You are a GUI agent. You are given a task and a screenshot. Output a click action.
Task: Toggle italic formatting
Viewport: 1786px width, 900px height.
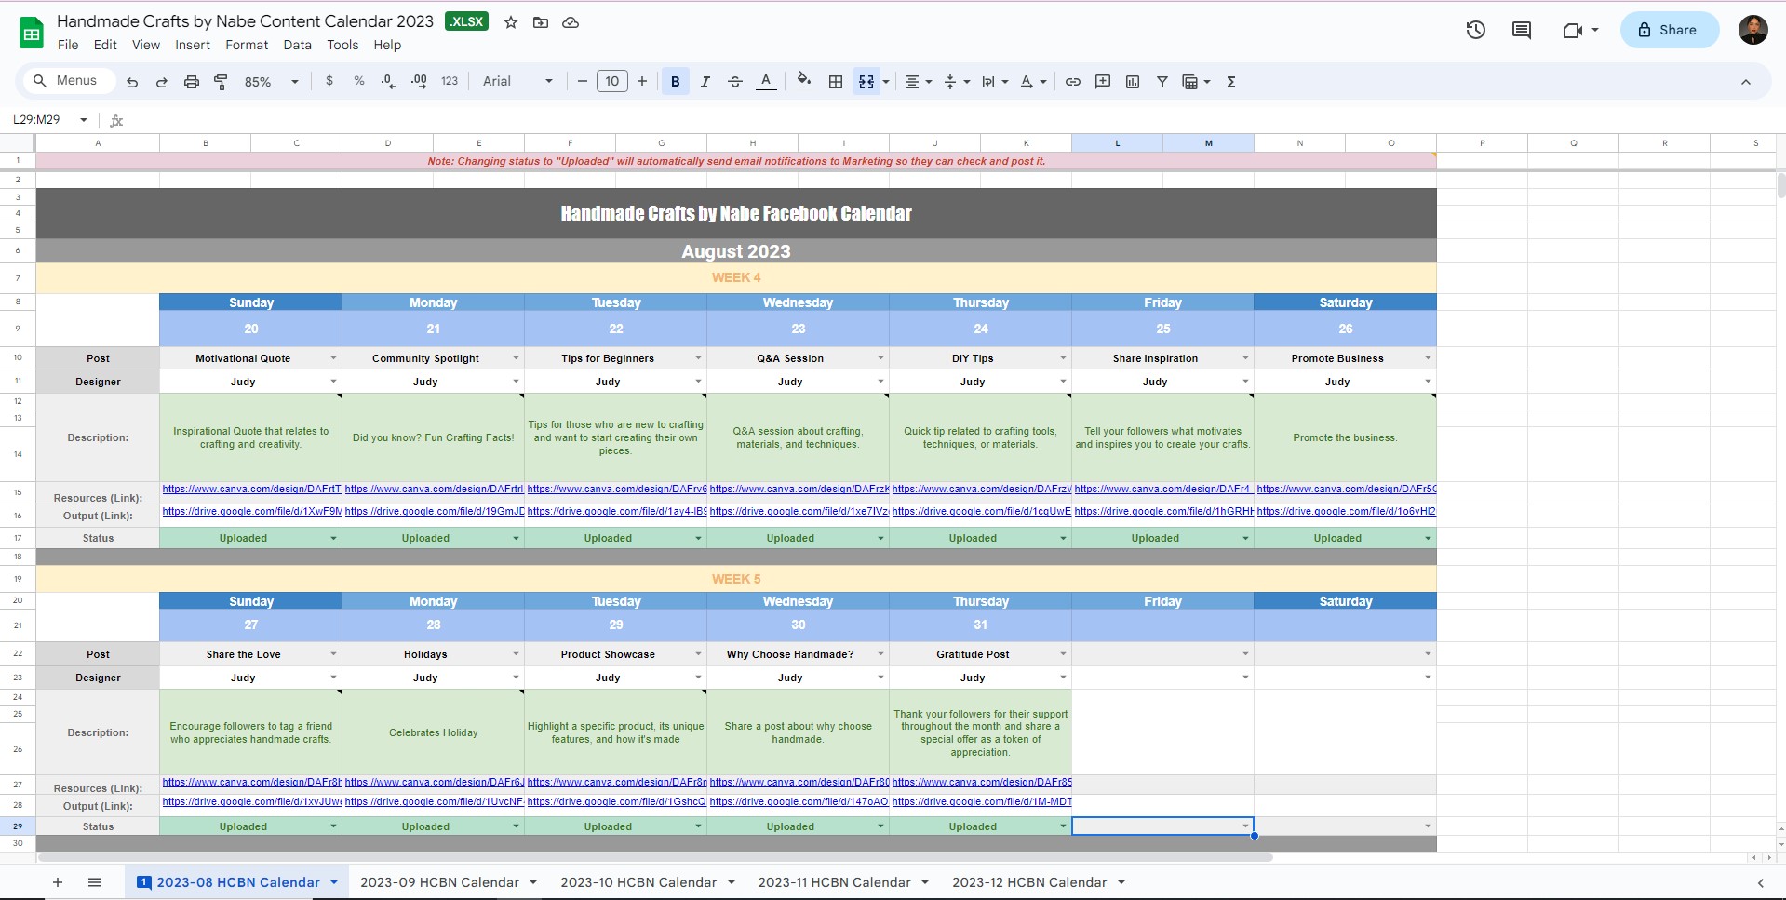click(705, 82)
